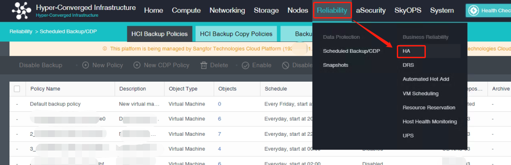Tick the select-all checkbox in table header
This screenshot has height=165, width=511.
point(17,89)
